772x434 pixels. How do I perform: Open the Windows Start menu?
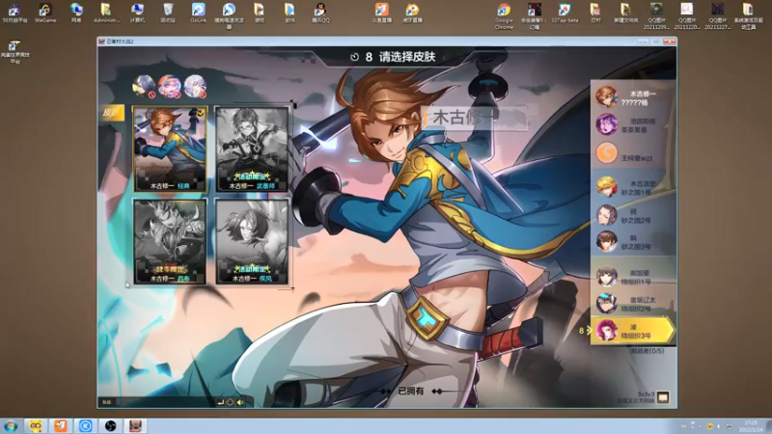click(x=11, y=426)
